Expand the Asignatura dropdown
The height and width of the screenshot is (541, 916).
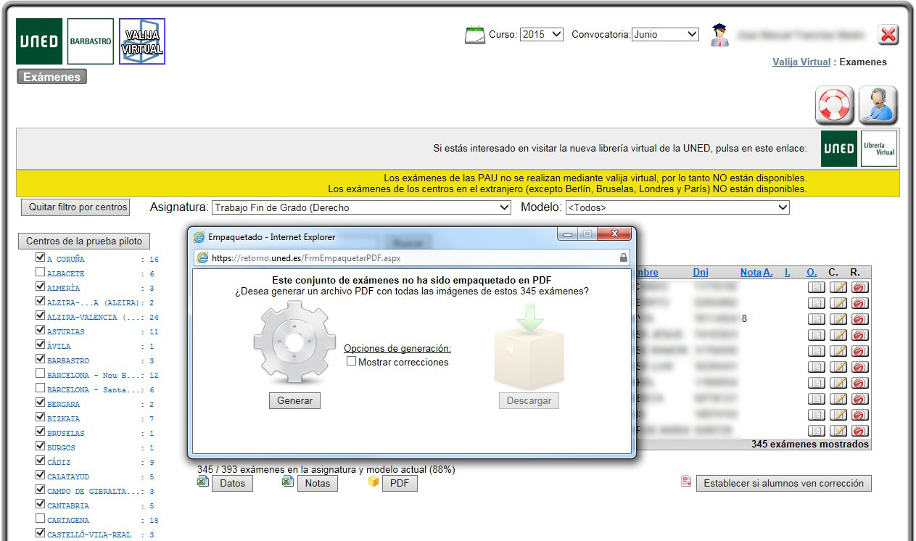click(x=361, y=207)
